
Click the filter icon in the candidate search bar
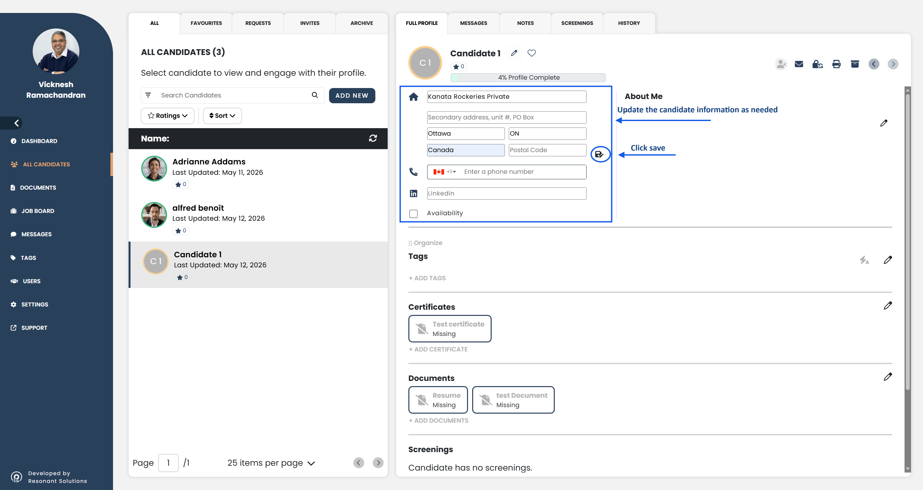pyautogui.click(x=148, y=95)
